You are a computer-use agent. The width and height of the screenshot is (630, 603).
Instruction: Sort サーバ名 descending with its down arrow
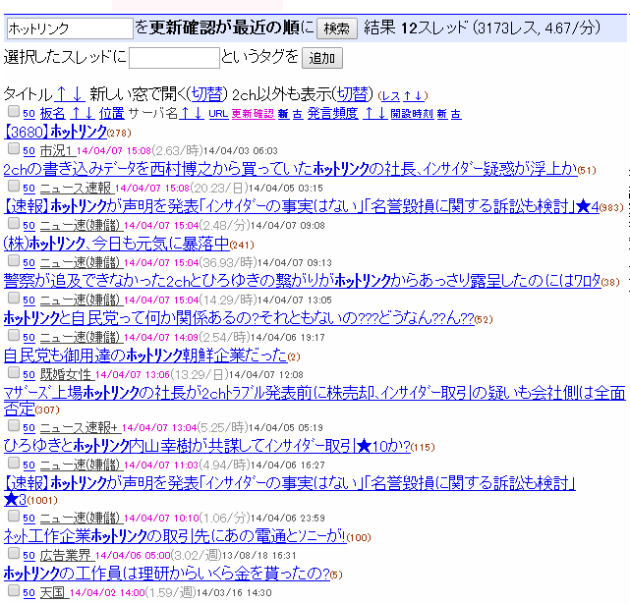pos(199,114)
